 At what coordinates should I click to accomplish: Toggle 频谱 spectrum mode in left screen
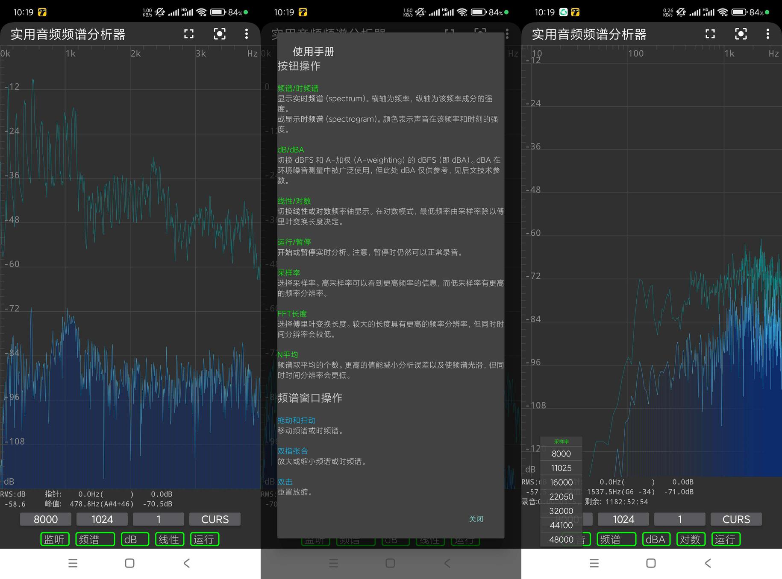pos(95,539)
